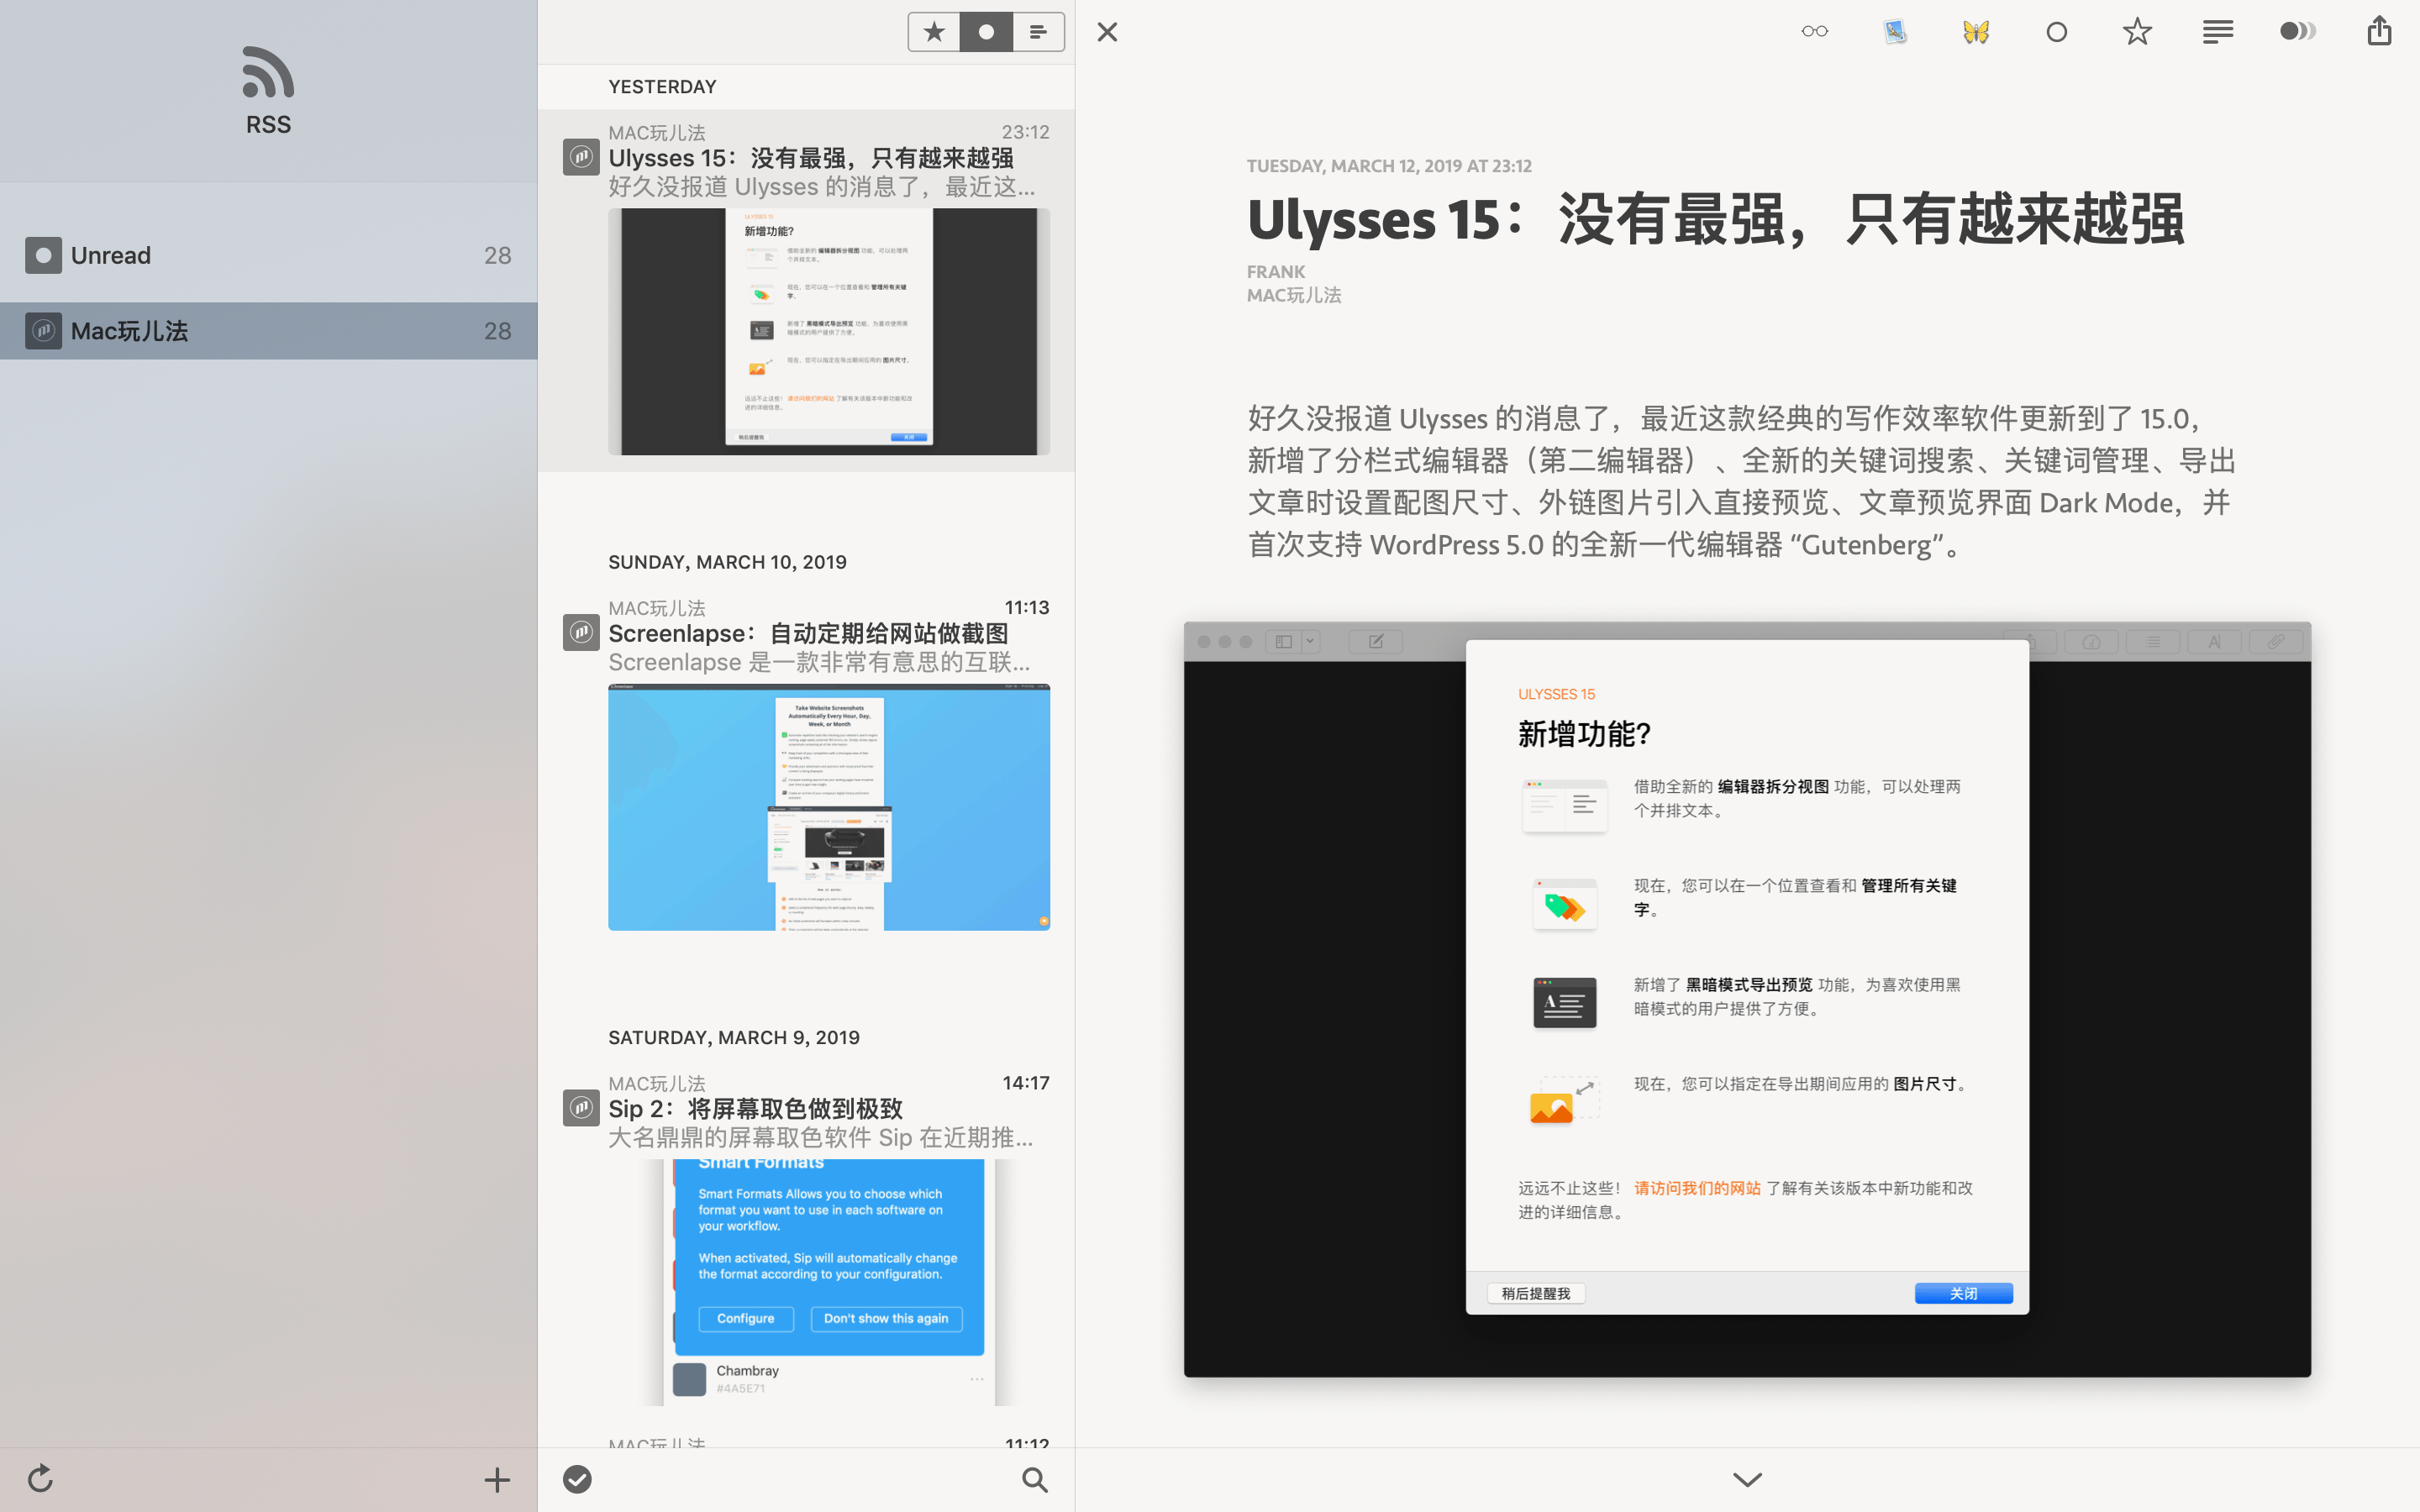Click the 11:13 timestamp
The height and width of the screenshot is (1512, 2420).
(1026, 607)
